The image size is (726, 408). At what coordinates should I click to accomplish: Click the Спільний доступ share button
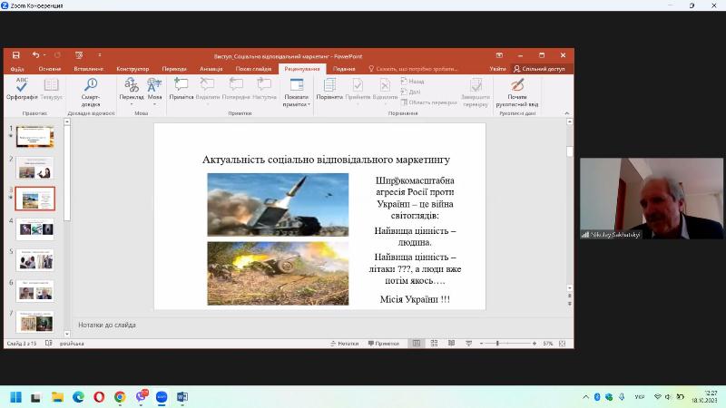pos(538,69)
